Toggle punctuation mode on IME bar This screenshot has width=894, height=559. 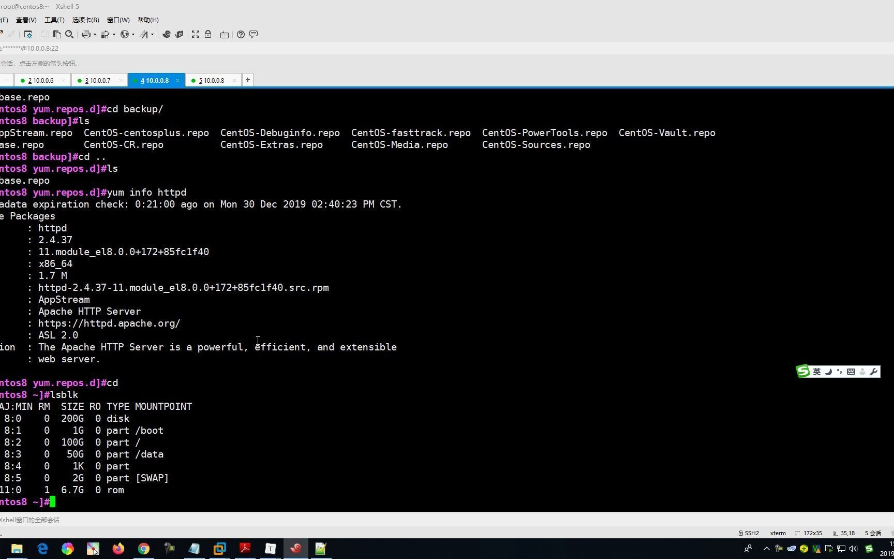click(x=839, y=372)
